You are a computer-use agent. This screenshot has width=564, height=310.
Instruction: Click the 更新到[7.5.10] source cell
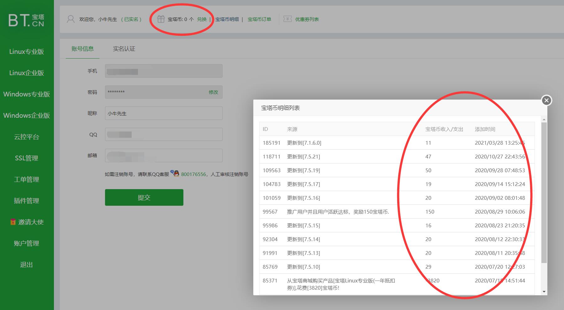(303, 267)
